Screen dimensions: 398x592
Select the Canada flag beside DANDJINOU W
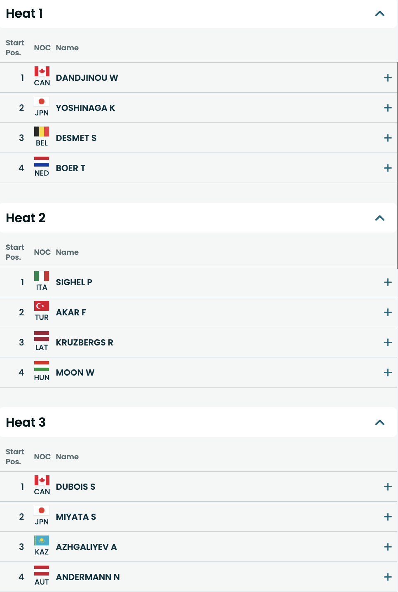point(42,71)
